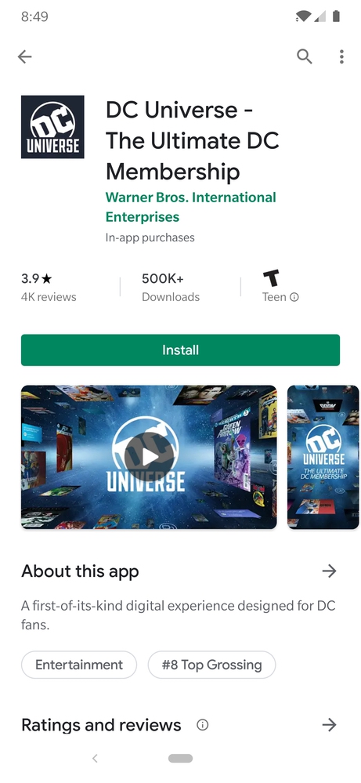Tap the Ratings and reviews info icon
The image size is (361, 783).
[x=203, y=725]
